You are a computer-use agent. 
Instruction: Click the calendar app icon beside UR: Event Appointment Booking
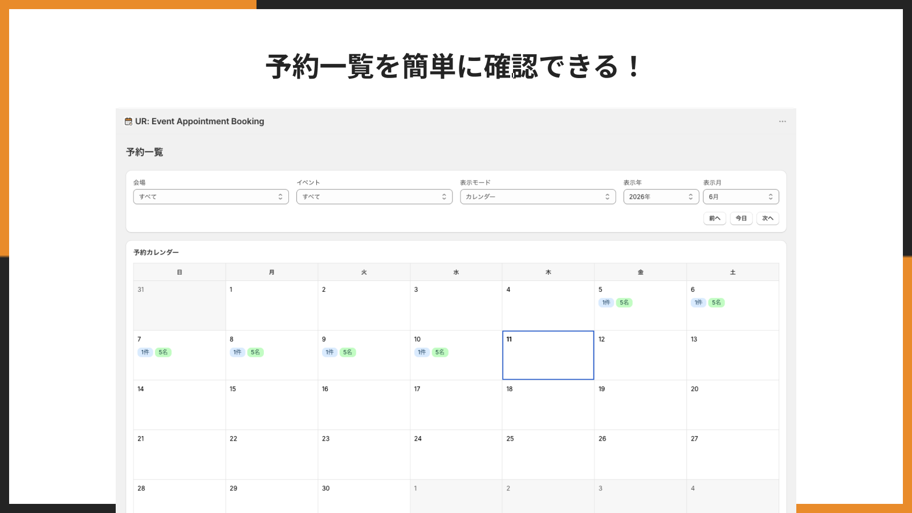(128, 121)
